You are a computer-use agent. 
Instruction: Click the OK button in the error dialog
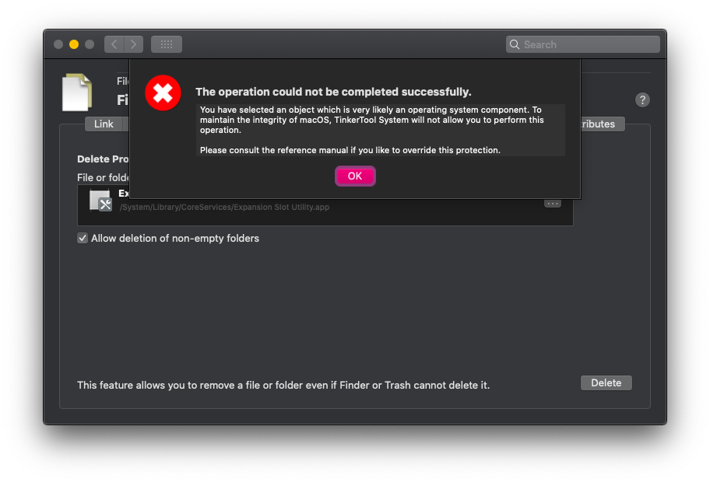[355, 176]
